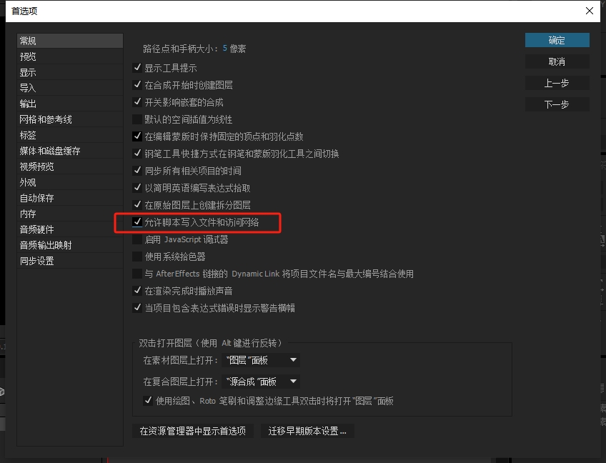Image resolution: width=606 pixels, height=463 pixels.
Task: Toggle 开关影响嵌套的合成 checkbox
Action: [x=137, y=102]
